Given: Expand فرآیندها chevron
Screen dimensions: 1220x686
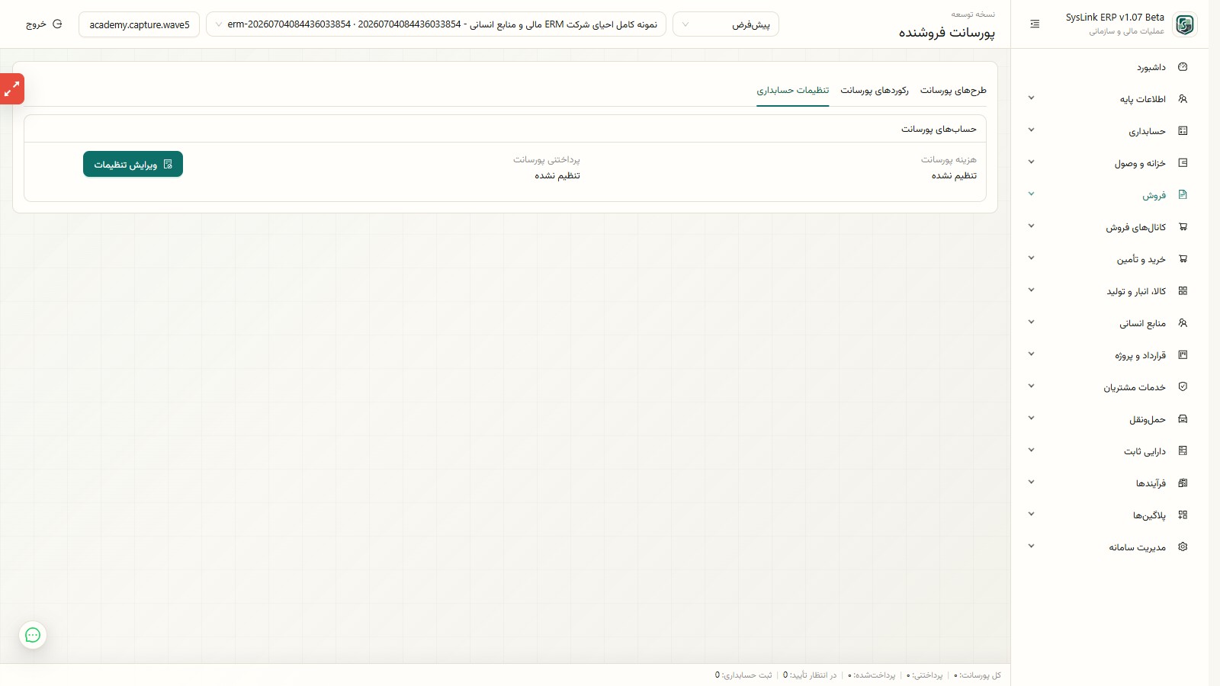Looking at the screenshot, I should [1031, 482].
